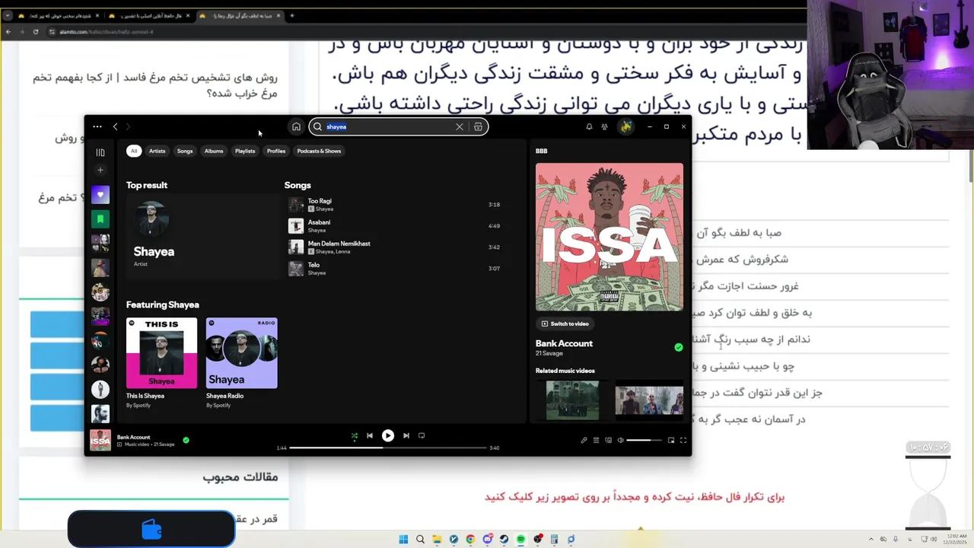Enter full screen from player bar
This screenshot has width=974, height=548.
(x=683, y=440)
